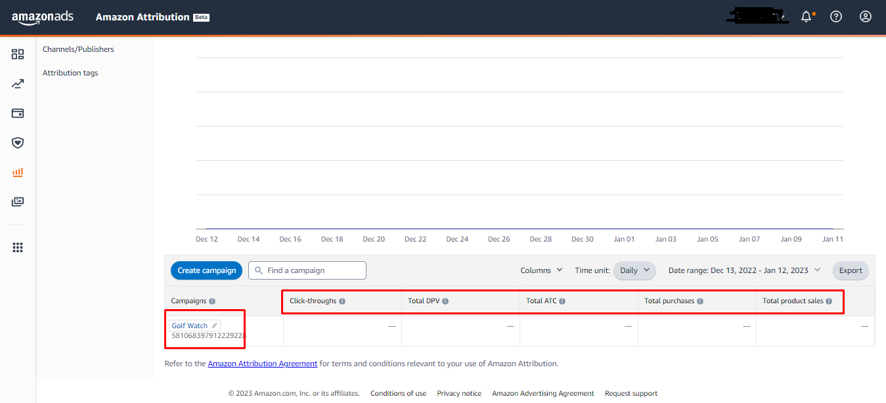Open the dashboard grid icon in sidebar
Viewport: 886px width, 403px height.
[x=18, y=54]
